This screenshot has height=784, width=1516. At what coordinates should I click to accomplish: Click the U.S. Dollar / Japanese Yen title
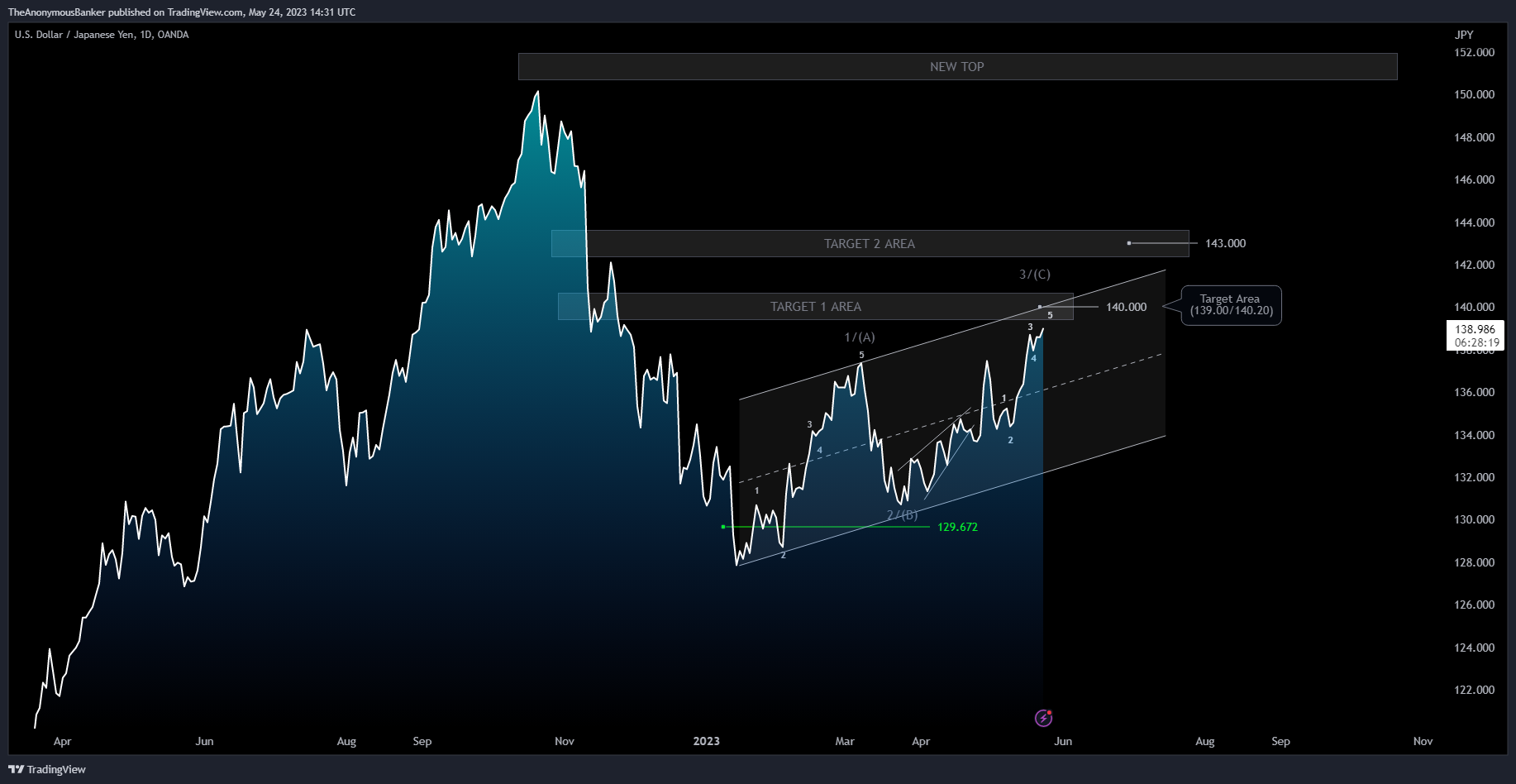coord(102,35)
